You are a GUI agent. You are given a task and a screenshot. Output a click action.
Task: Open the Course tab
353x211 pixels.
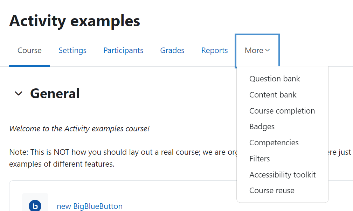[29, 51]
